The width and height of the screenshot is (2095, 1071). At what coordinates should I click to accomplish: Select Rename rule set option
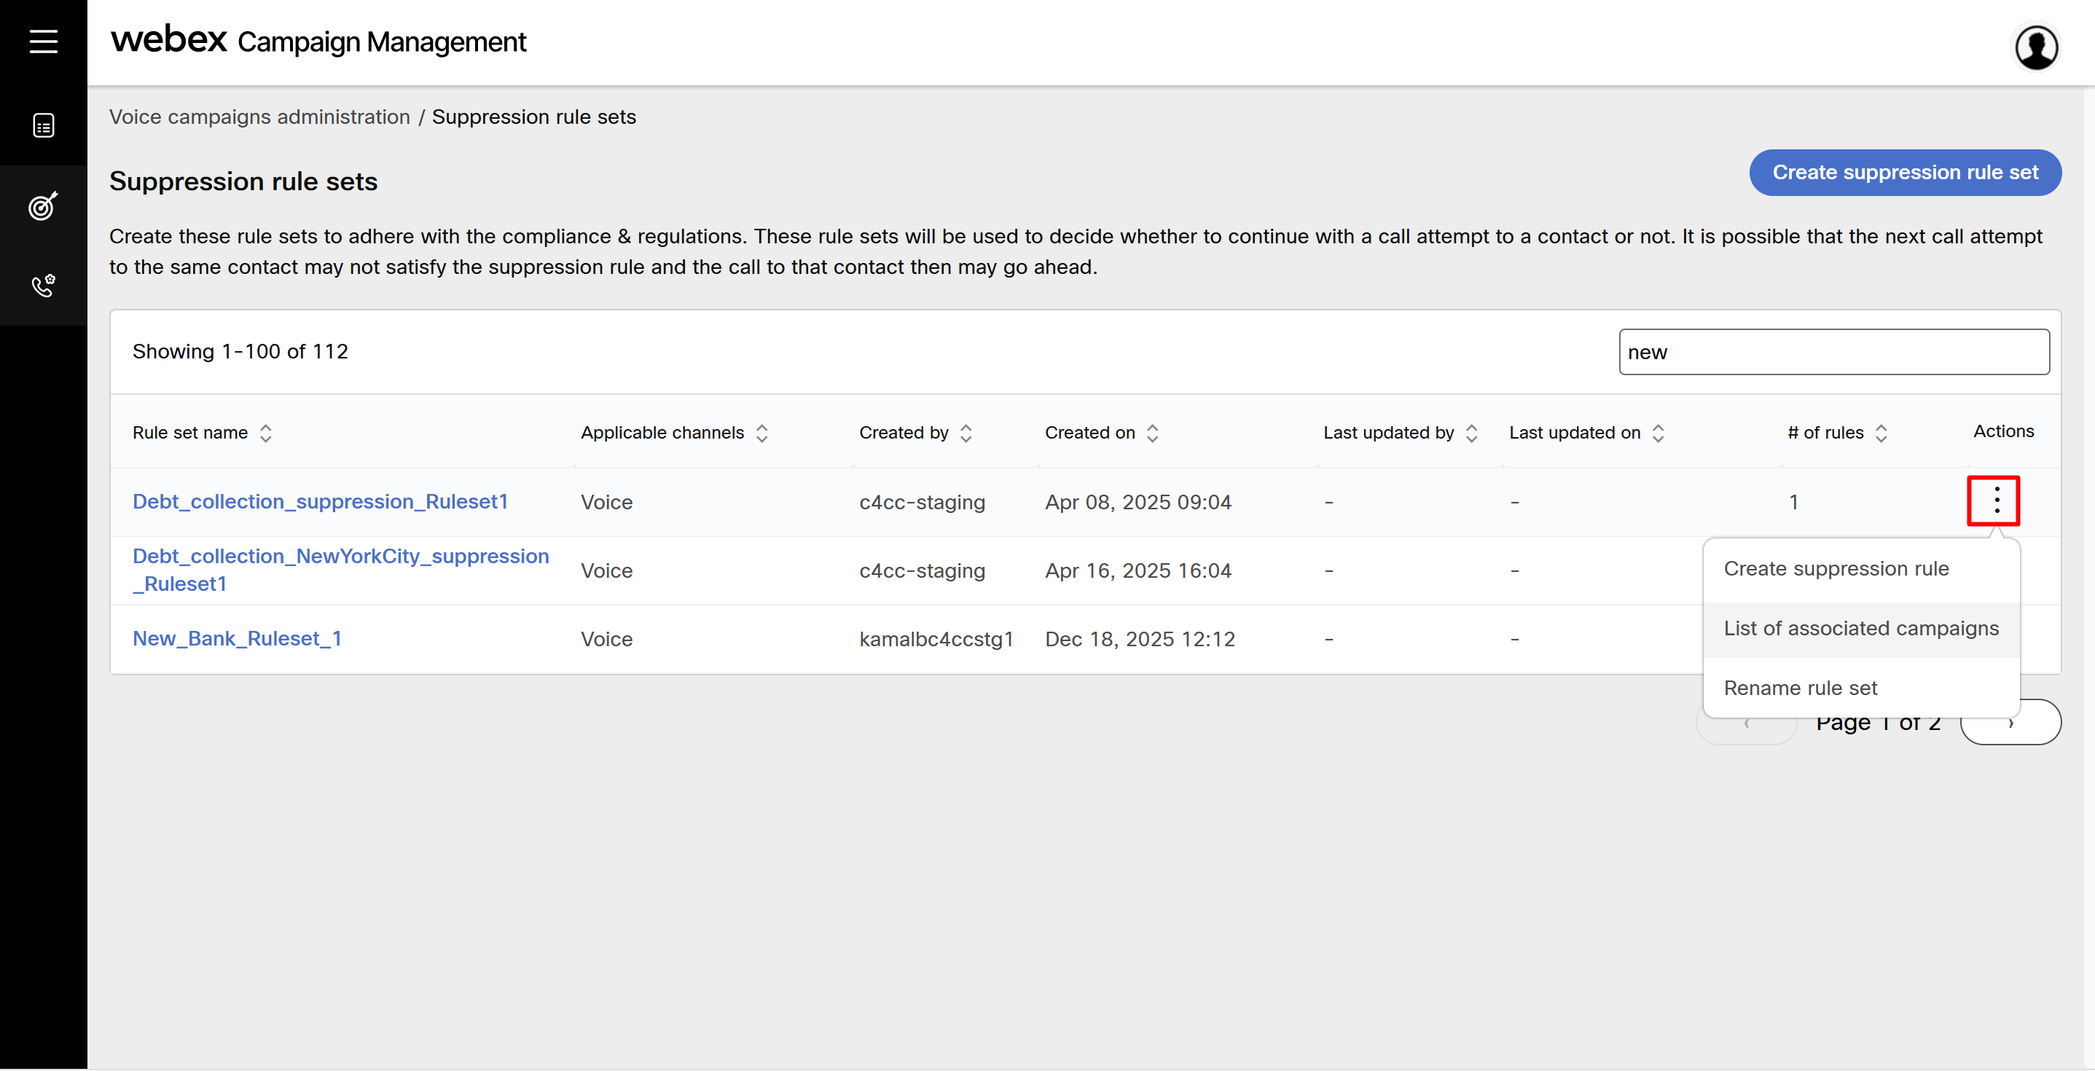1800,688
